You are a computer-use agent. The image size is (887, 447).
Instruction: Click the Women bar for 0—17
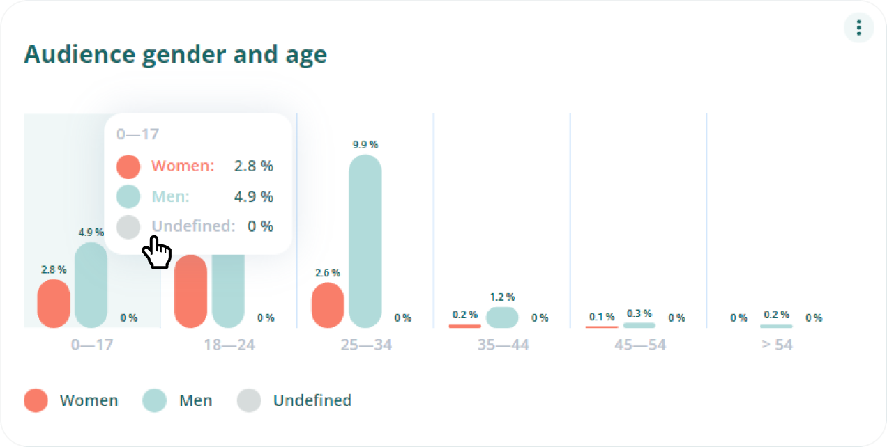[x=54, y=304]
